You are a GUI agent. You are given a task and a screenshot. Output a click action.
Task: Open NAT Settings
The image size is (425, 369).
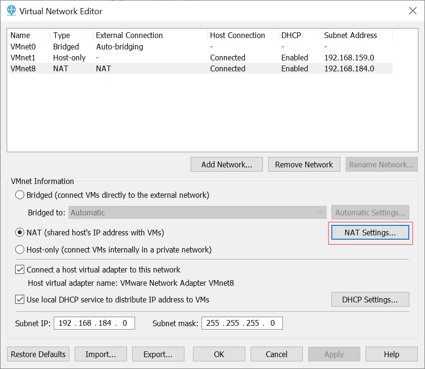[x=370, y=233]
